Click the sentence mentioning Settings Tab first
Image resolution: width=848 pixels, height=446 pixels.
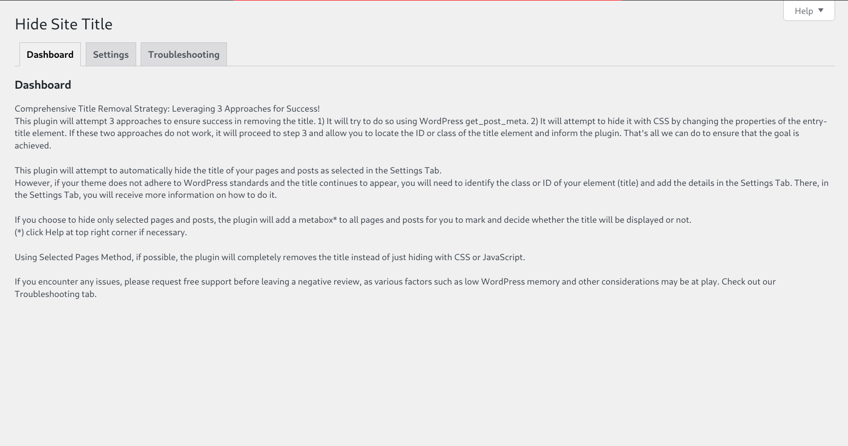228,170
